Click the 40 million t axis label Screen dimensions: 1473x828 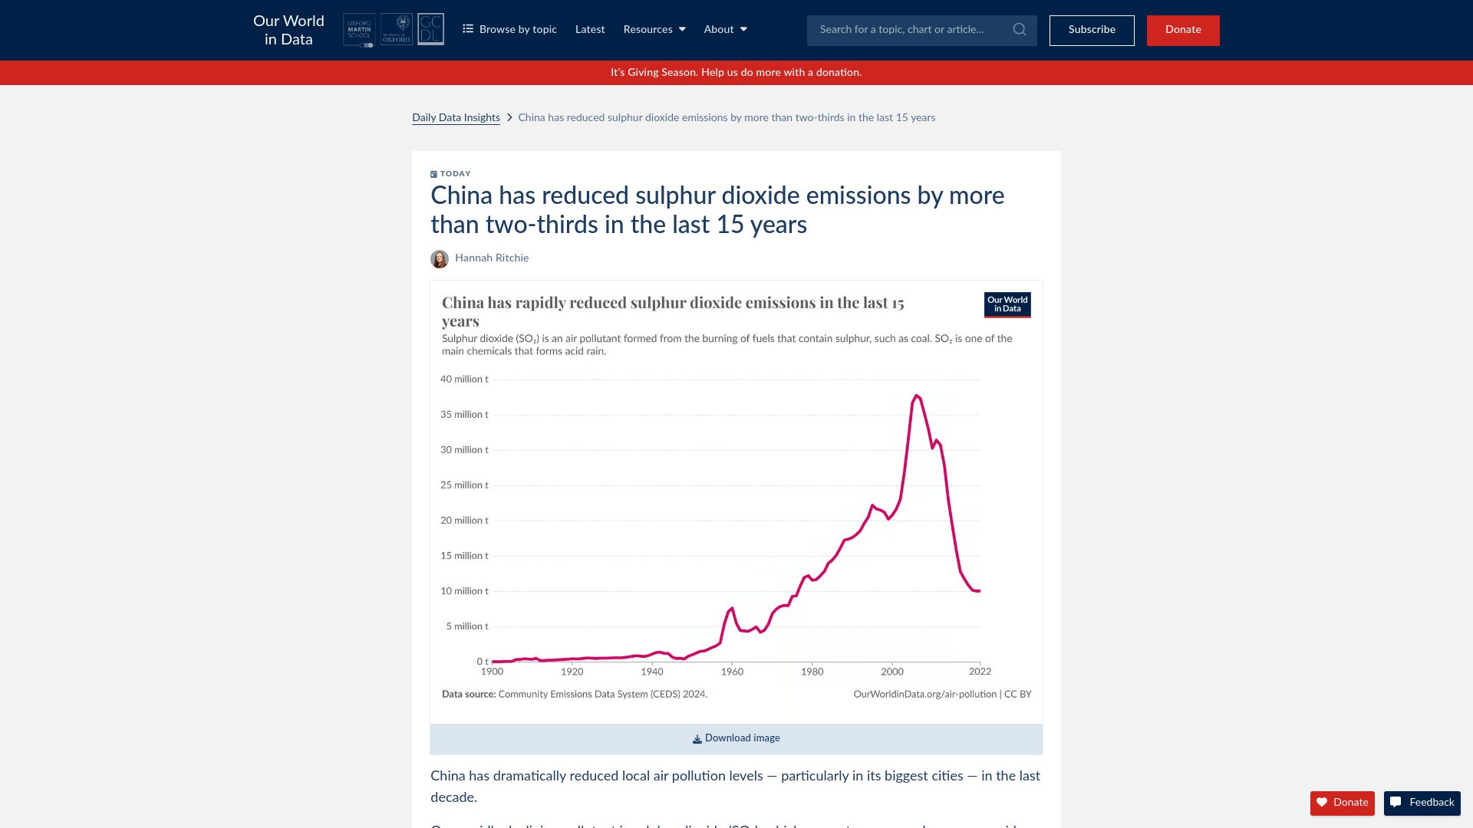464,379
